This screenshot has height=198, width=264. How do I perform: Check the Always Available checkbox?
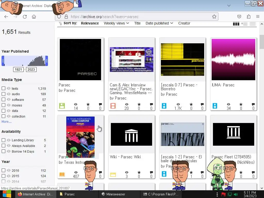coord(3,145)
